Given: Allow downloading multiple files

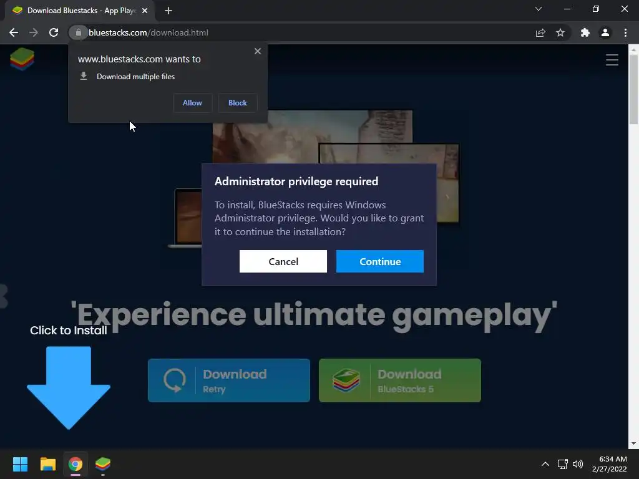Looking at the screenshot, I should tap(192, 103).
